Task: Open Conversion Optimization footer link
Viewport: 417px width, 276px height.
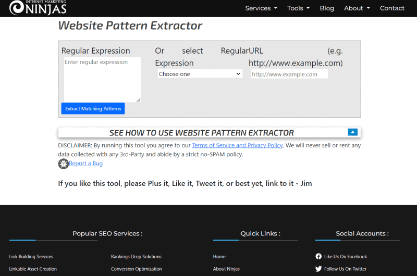Action: click(136, 269)
